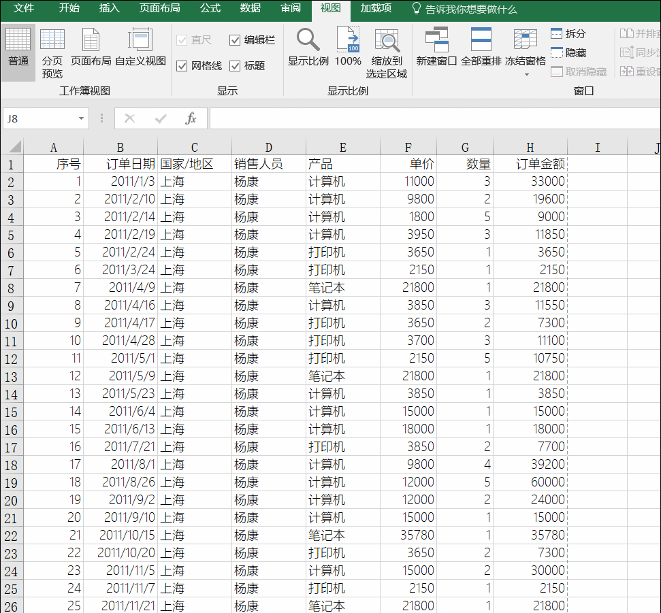
Task: Click order amount cell 60000
Action: [530, 482]
